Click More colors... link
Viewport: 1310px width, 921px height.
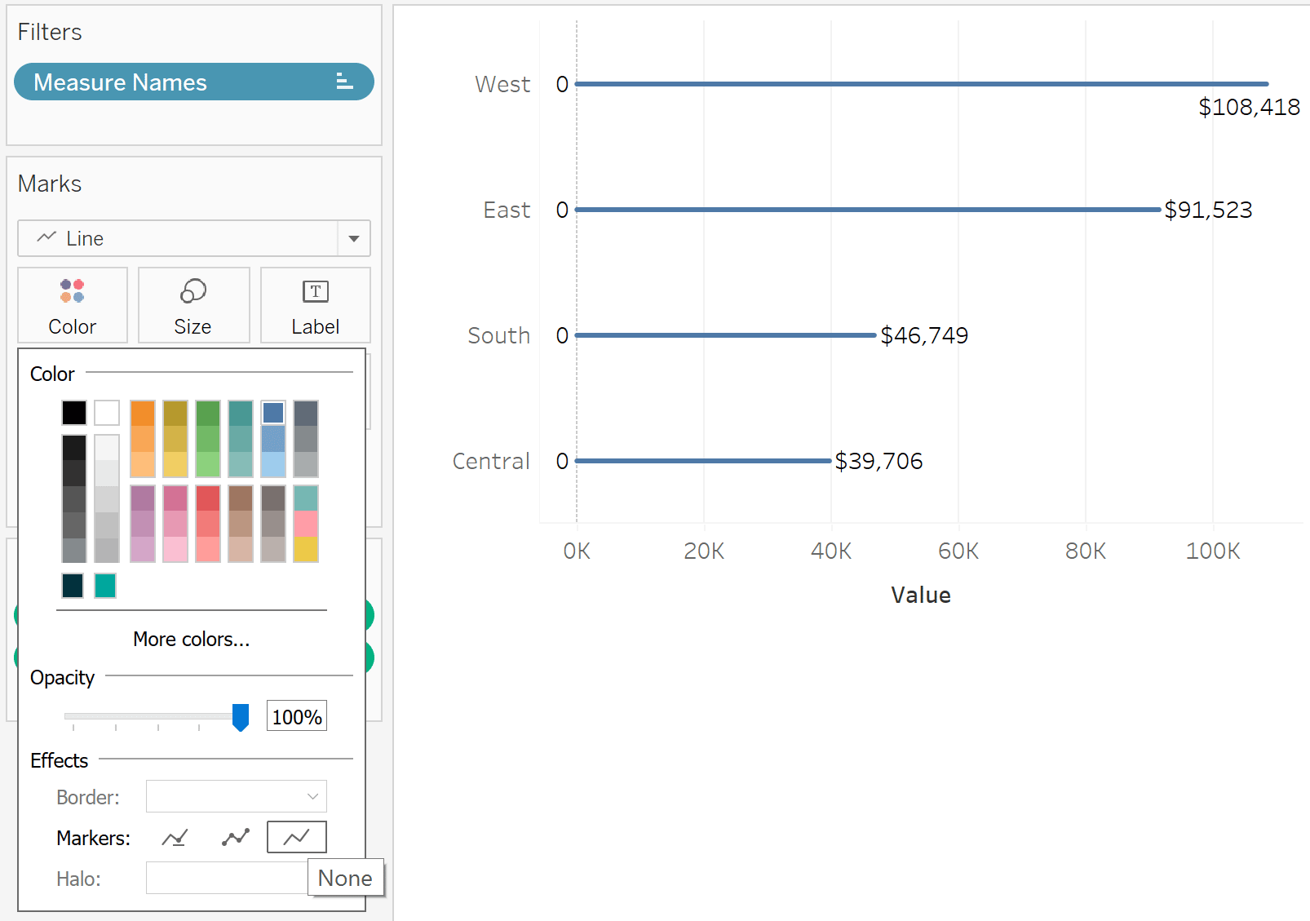pos(192,639)
